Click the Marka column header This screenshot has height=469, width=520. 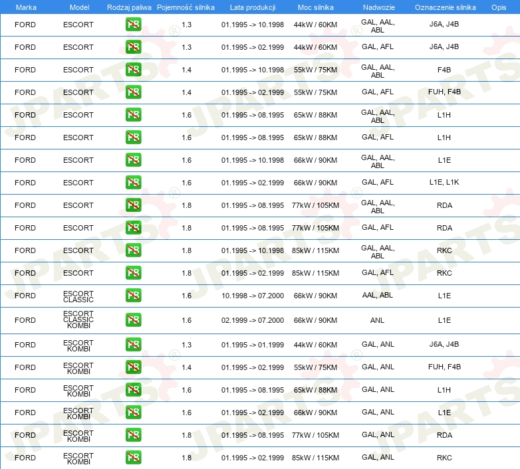[26, 7]
